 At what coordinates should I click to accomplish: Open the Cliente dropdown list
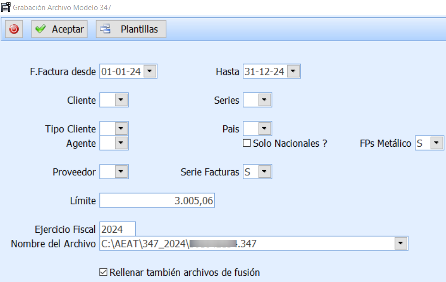point(121,100)
